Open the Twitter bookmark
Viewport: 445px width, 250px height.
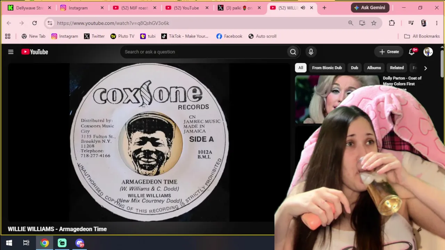click(94, 36)
